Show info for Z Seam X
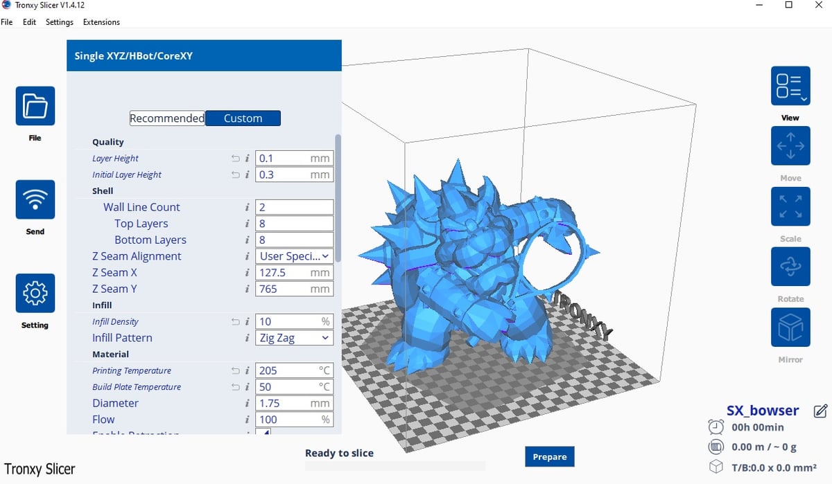832x484 pixels. pos(248,273)
